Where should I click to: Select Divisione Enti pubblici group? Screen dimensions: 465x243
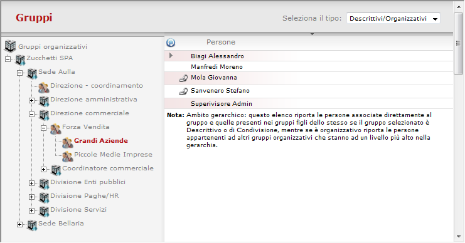tap(88, 182)
